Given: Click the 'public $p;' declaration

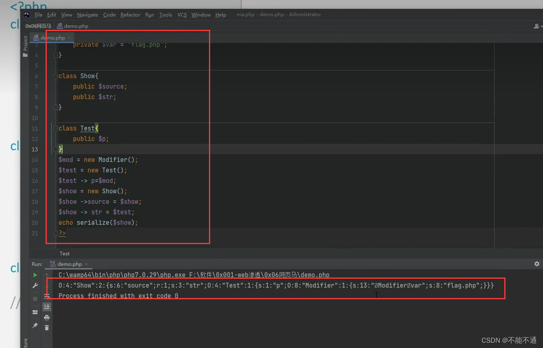Looking at the screenshot, I should pos(91,139).
